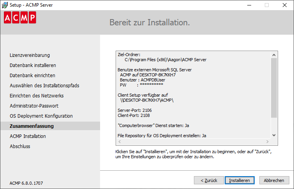The image size is (294, 189).
Task: Click the 'Benutzer : ACMPDBUser' line
Action: [x=143, y=80]
